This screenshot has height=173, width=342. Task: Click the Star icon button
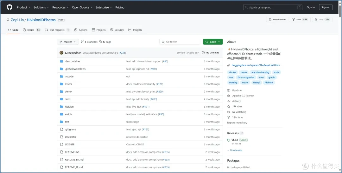(316, 19)
